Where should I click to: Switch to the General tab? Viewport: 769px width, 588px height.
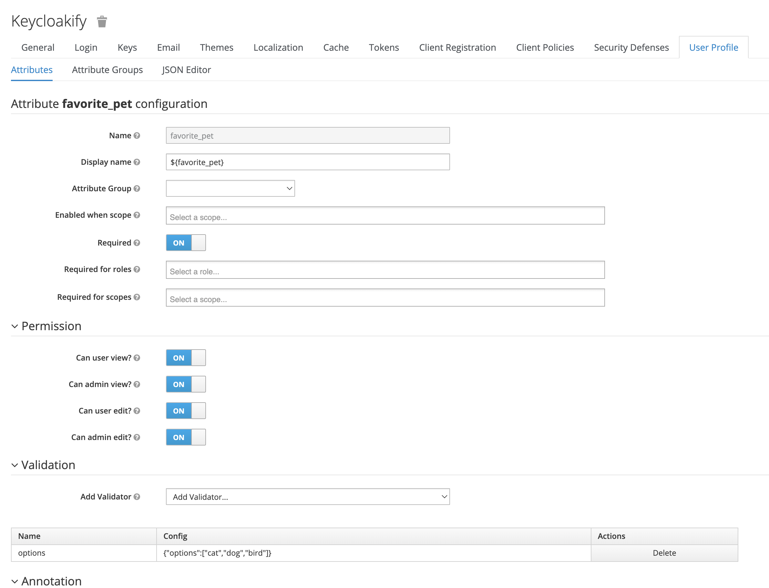(38, 47)
